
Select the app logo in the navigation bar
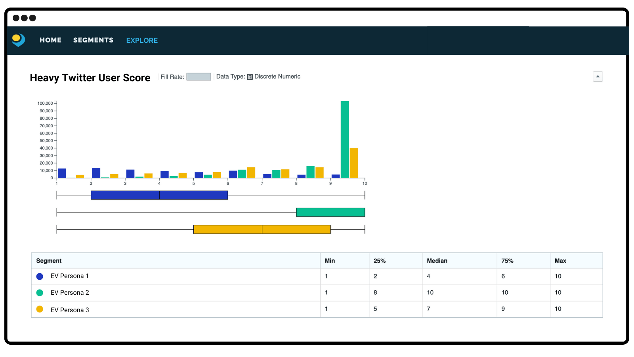(18, 40)
